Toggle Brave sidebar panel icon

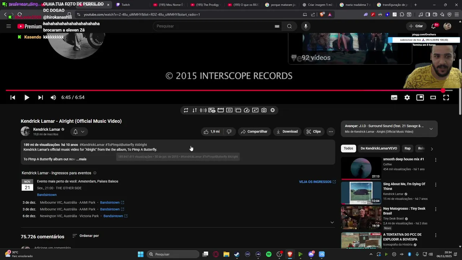428,14
